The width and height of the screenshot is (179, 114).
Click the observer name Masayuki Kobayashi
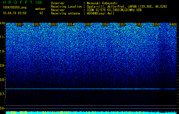click(x=102, y=3)
